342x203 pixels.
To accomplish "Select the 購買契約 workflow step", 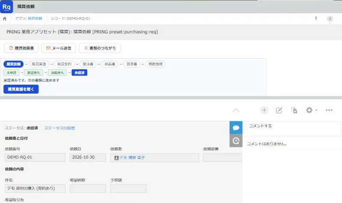I will [x=65, y=64].
